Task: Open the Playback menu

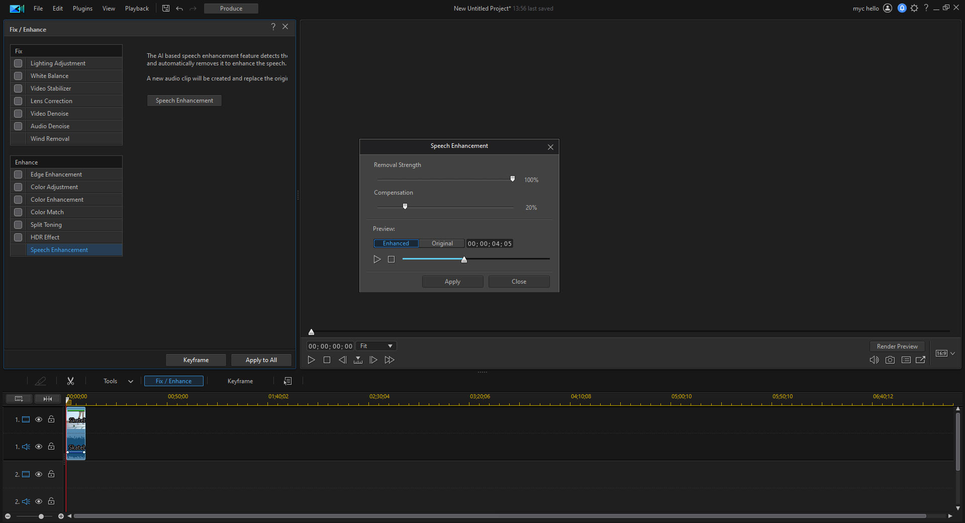Action: [x=136, y=8]
